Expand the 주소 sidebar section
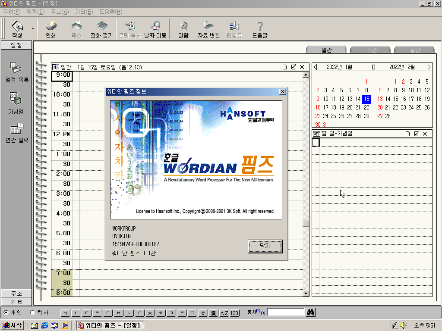The image size is (442, 331). [16, 294]
